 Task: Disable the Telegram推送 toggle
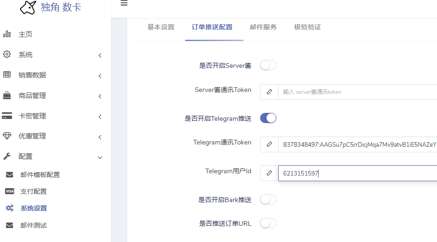pos(268,118)
